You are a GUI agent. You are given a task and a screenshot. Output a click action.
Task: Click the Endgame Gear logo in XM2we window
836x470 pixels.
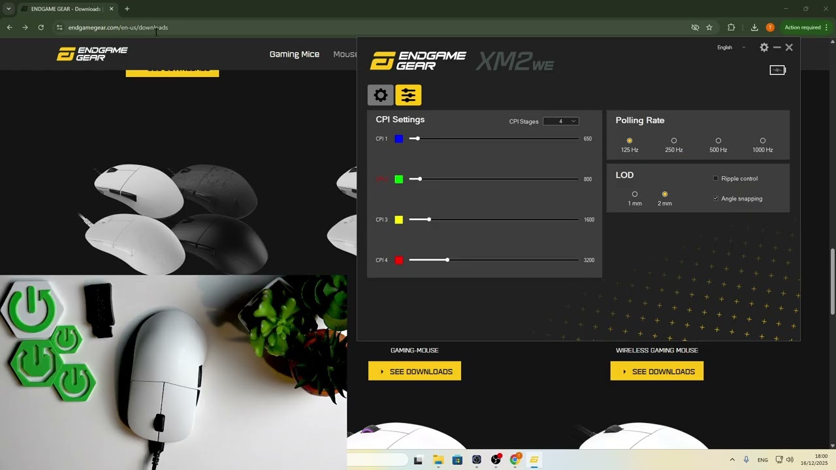pyautogui.click(x=418, y=61)
